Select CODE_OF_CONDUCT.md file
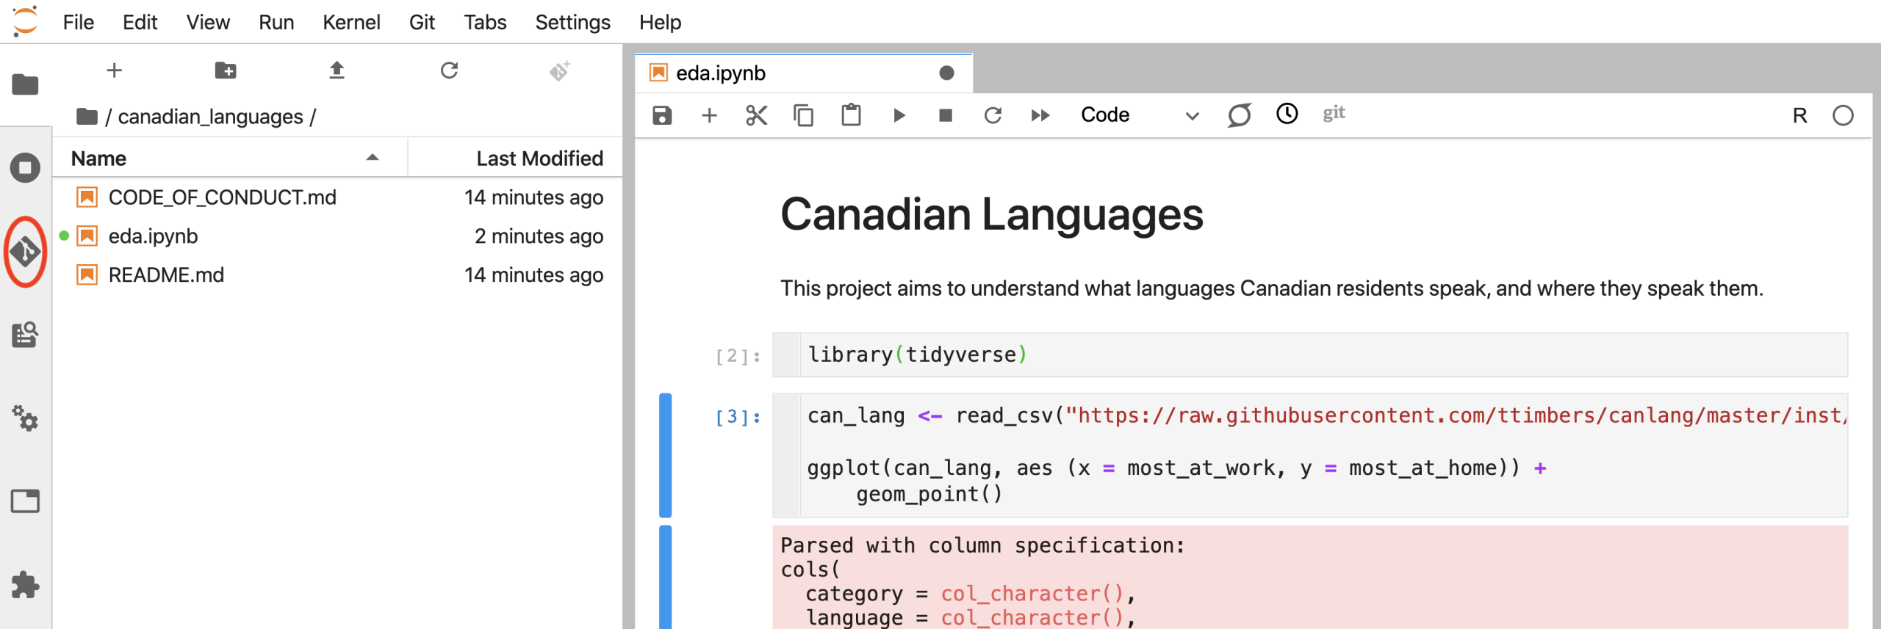This screenshot has height=629, width=1881. [222, 197]
